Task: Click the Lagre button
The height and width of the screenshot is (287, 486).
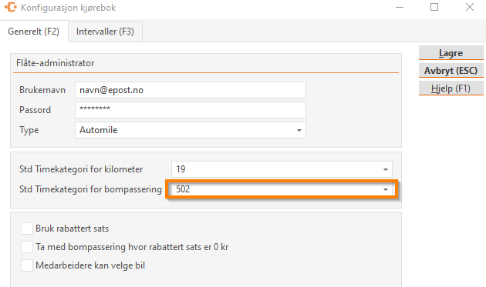Action: 451,53
